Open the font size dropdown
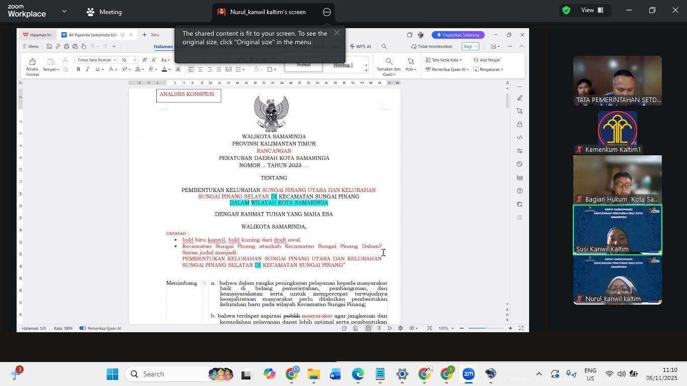The width and height of the screenshot is (687, 386). tap(135, 60)
